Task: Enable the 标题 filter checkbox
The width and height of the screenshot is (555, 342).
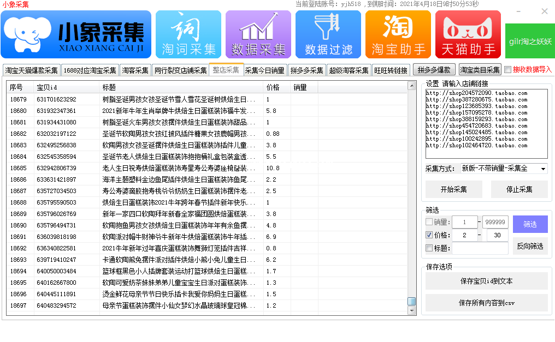Action: coord(429,248)
